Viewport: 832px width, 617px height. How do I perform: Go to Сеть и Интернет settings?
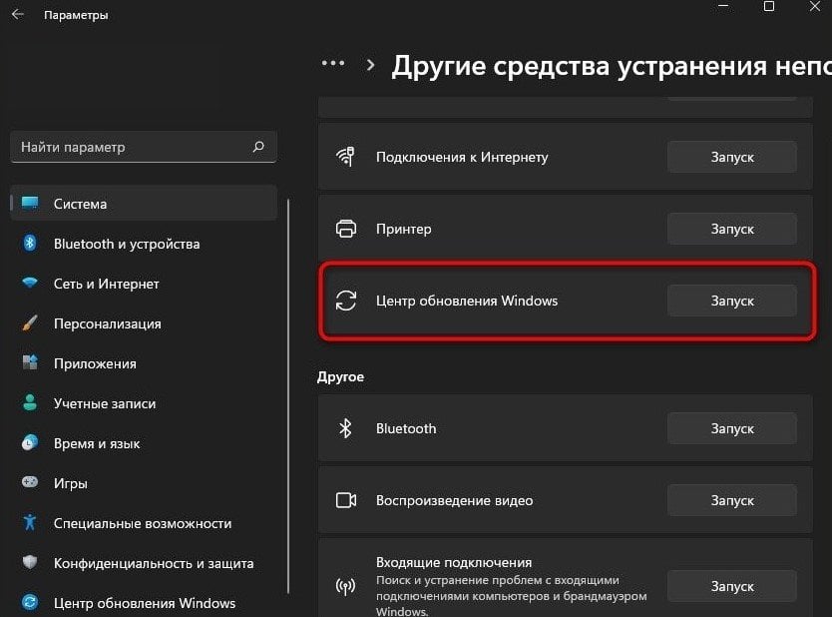[144, 283]
